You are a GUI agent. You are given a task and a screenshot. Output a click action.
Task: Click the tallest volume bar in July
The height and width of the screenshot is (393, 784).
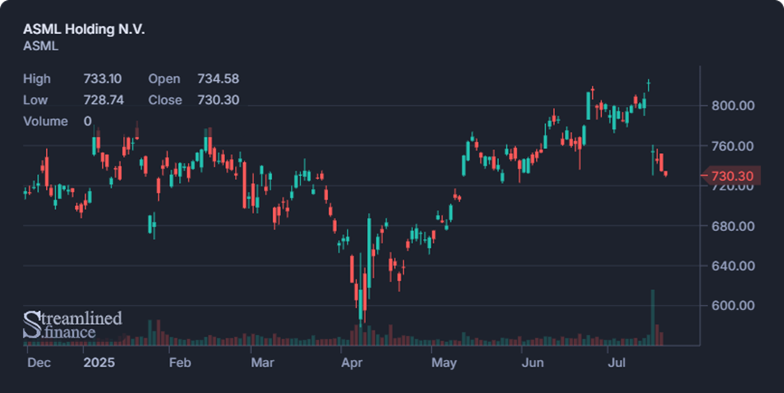(653, 318)
